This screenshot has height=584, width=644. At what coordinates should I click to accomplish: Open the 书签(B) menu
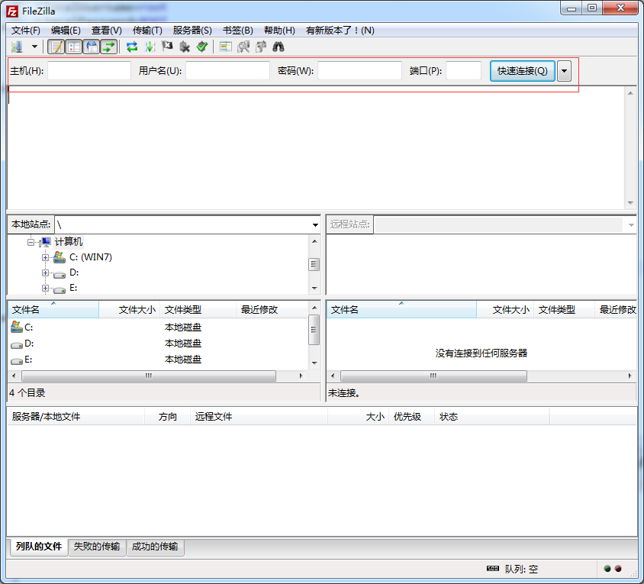(x=238, y=31)
